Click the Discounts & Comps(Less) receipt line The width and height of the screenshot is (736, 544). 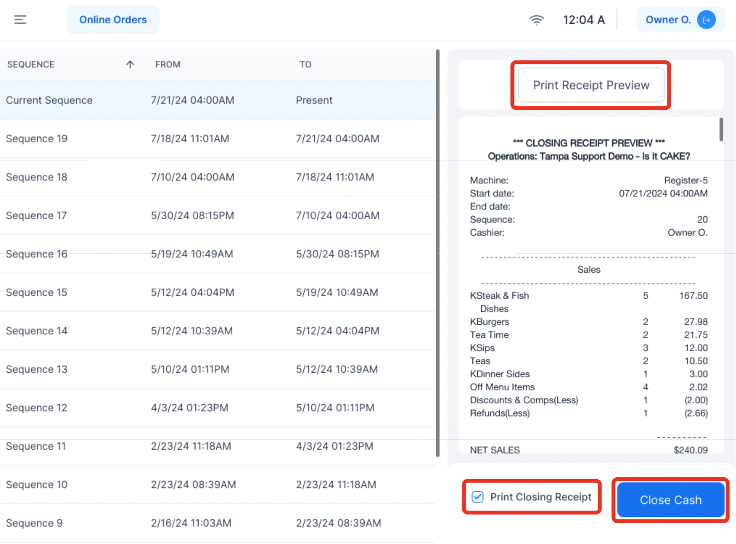click(x=589, y=400)
